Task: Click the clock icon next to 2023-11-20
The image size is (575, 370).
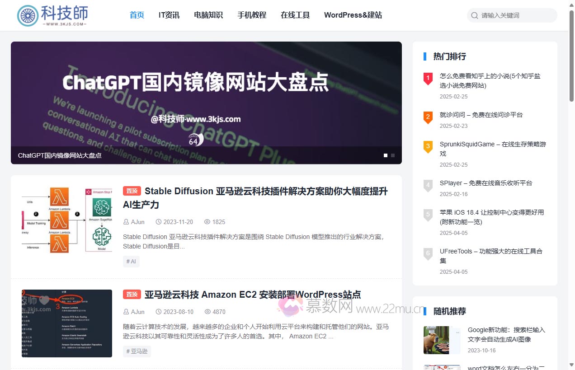Action: 158,222
